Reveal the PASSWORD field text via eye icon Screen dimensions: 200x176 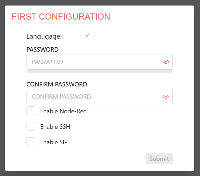click(x=166, y=62)
